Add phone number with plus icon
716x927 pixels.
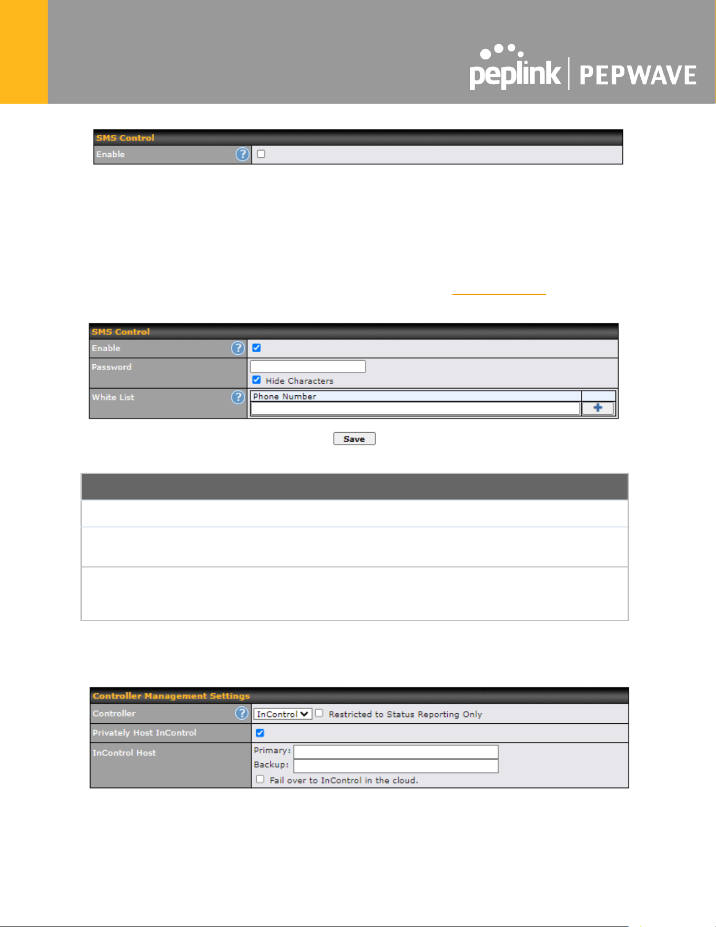[x=598, y=408]
